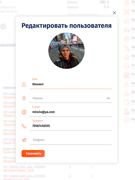Focus the E-mail field with mira3a@ya.com
135x180 pixels.
71,112
